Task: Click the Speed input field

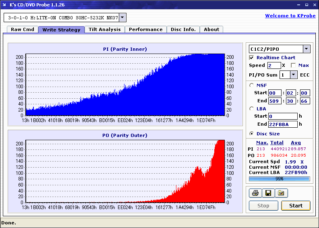Action: point(274,66)
